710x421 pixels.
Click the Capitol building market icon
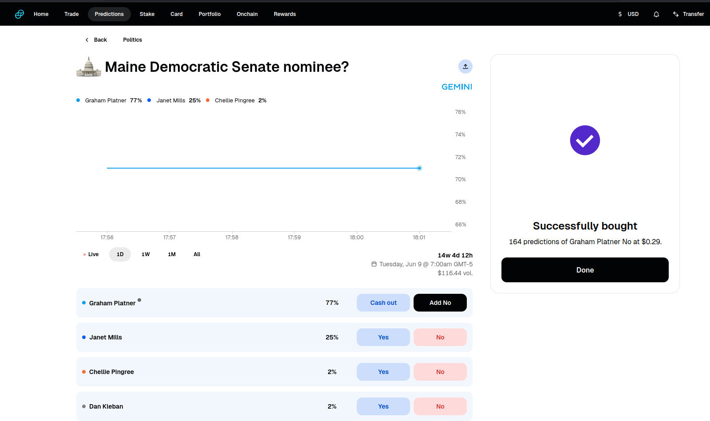coord(89,67)
